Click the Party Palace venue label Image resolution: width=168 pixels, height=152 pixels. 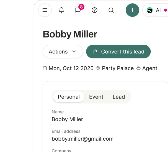click(x=118, y=68)
